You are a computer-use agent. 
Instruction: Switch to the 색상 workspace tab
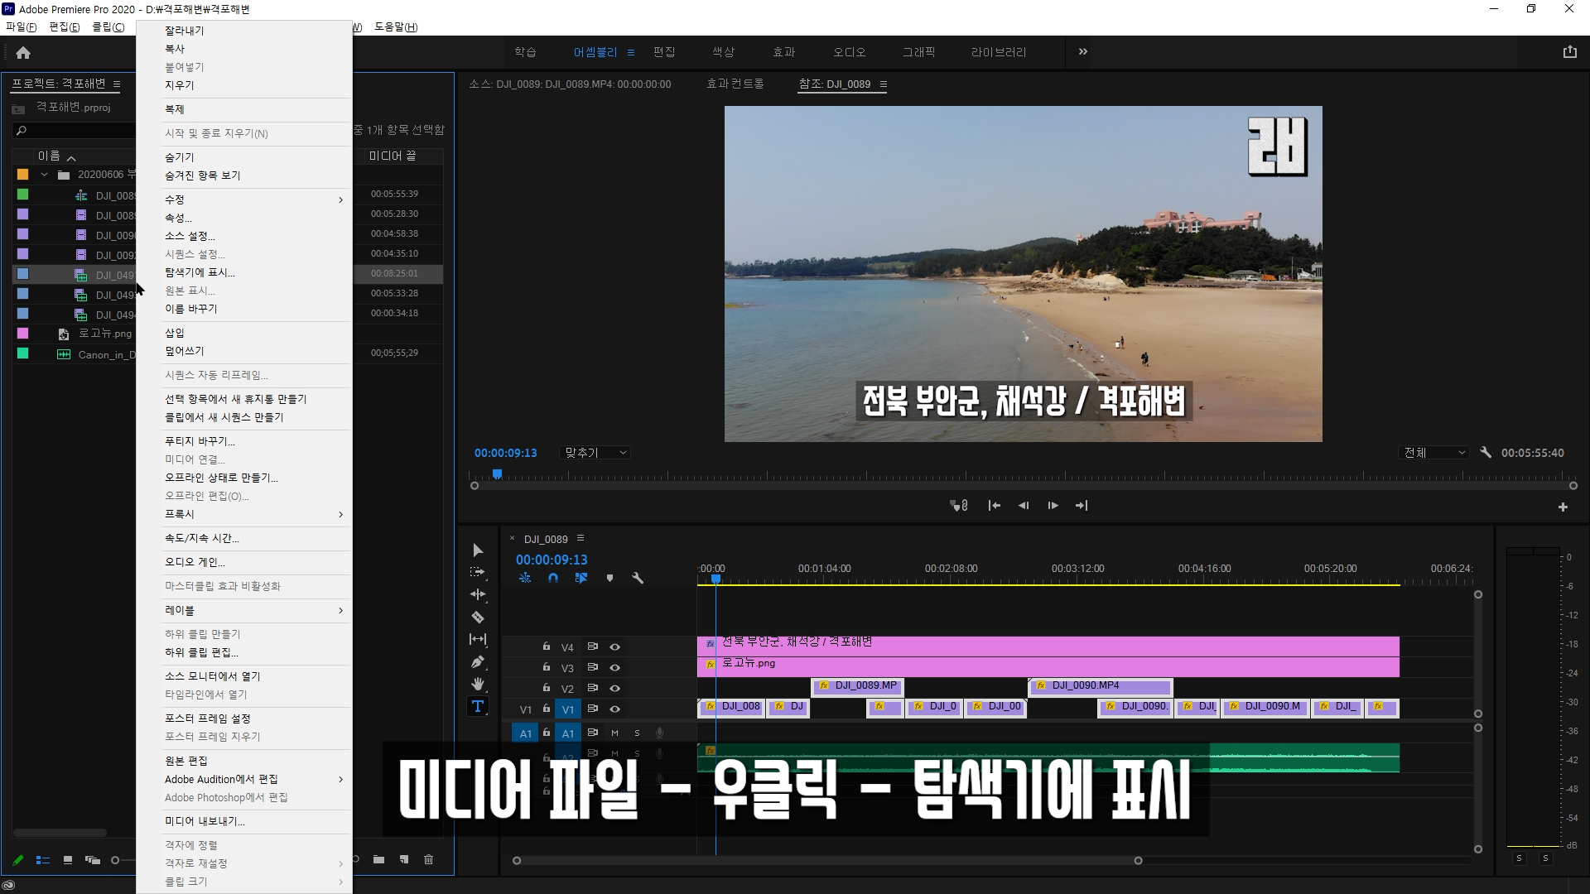point(723,52)
